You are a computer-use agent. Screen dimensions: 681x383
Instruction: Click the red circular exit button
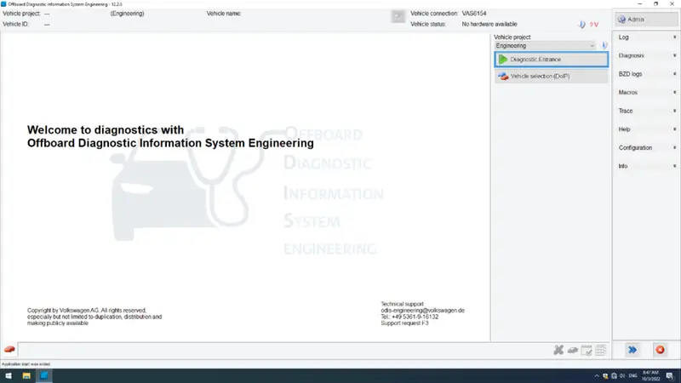pos(661,350)
